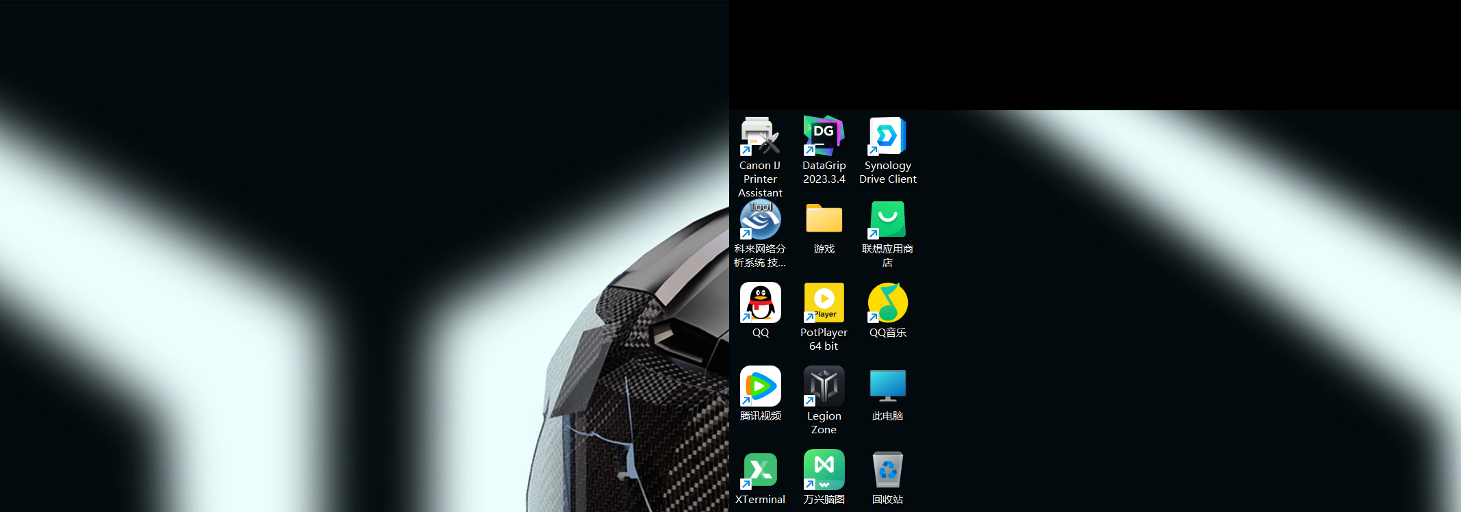Select the QQ音乐 music icon
This screenshot has height=512, width=1461.
coord(887,303)
